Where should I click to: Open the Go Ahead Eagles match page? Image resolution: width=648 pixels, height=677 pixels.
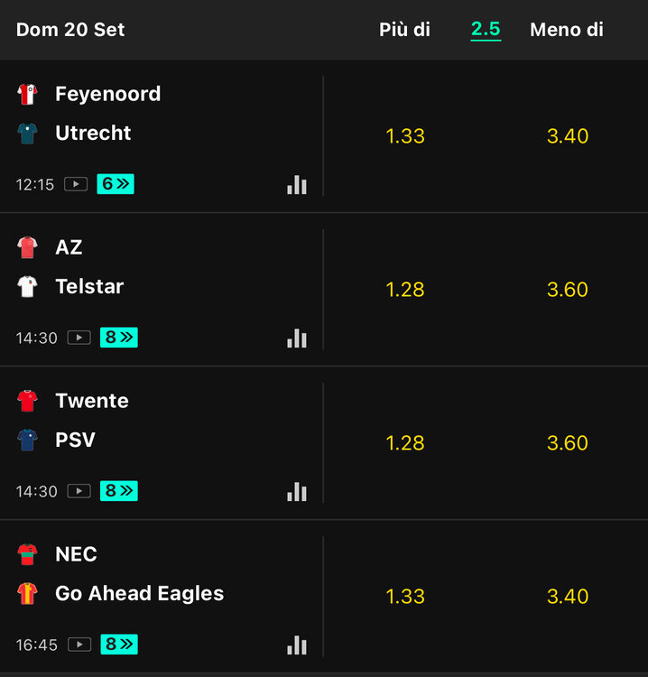[x=140, y=593]
